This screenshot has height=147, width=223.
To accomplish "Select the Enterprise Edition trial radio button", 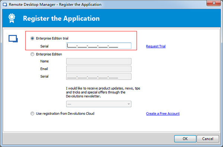I will tap(32, 39).
